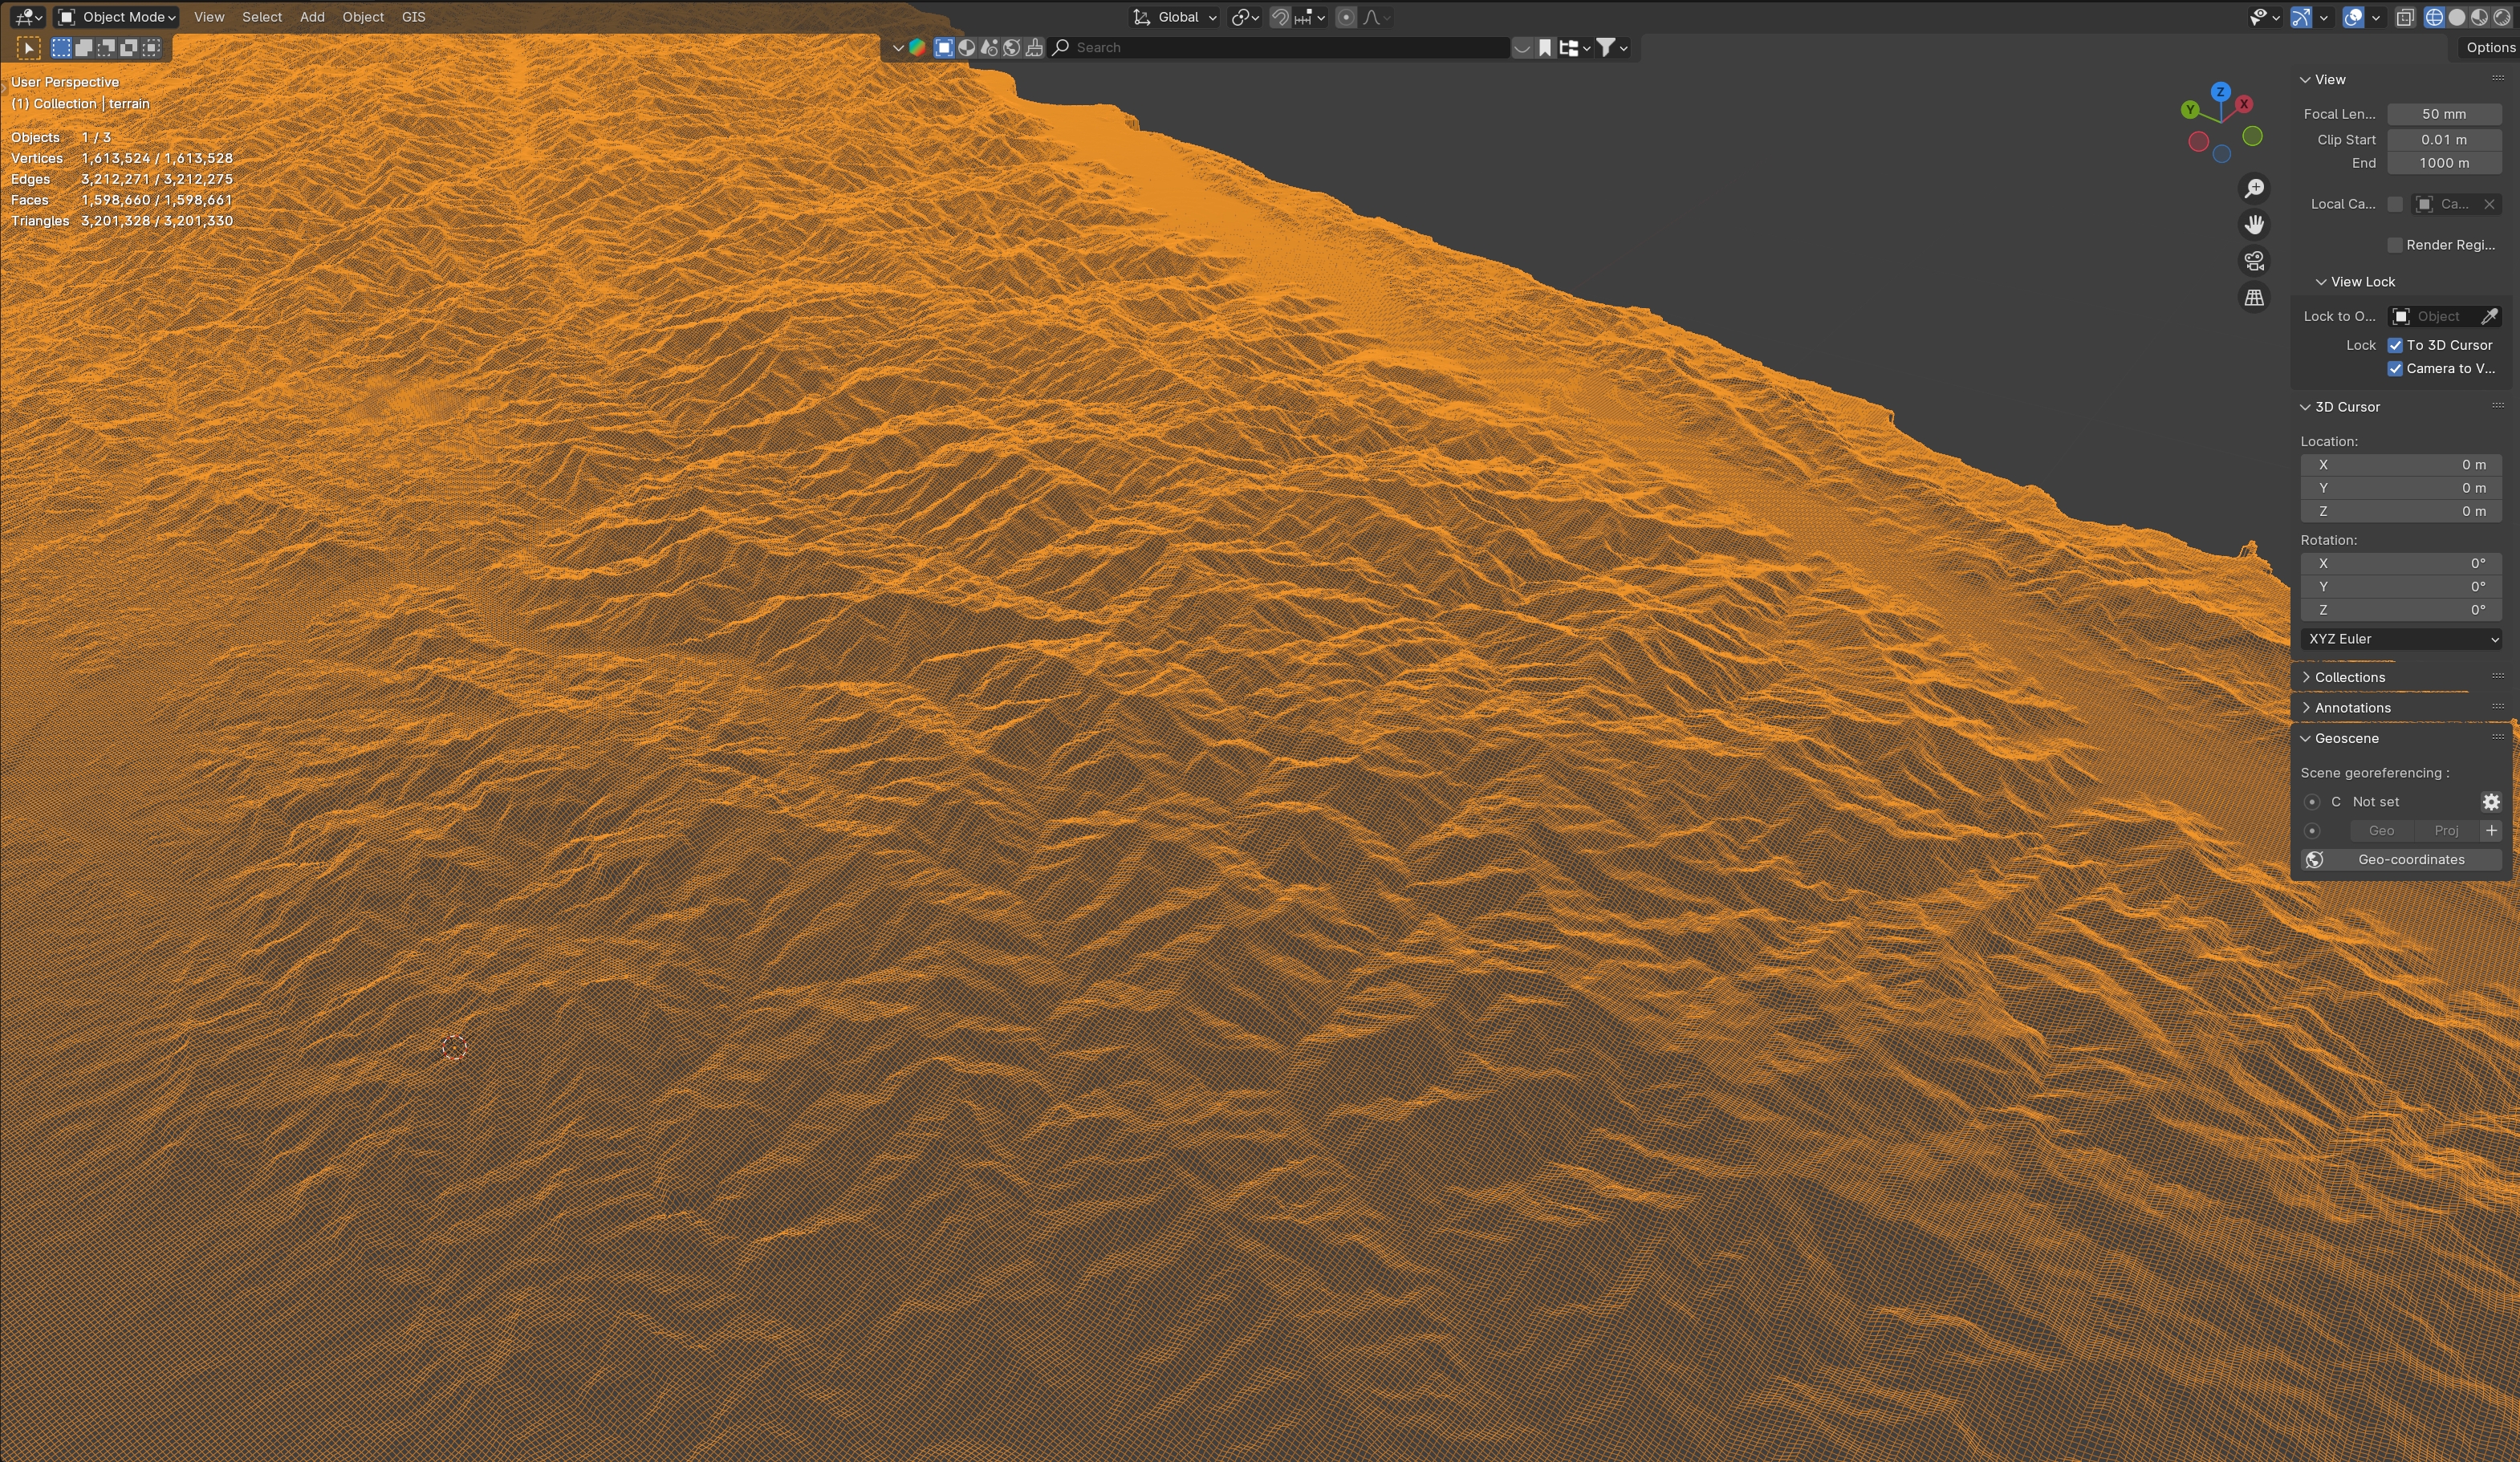Click the geoscene settings gear icon
The height and width of the screenshot is (1462, 2520).
[2490, 802]
